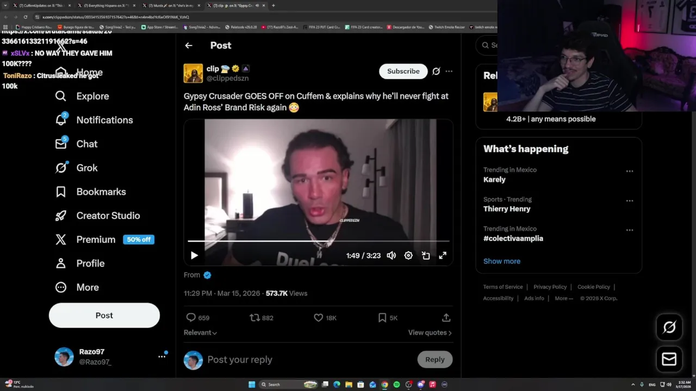Enter fullscreen on the video

coord(443,255)
